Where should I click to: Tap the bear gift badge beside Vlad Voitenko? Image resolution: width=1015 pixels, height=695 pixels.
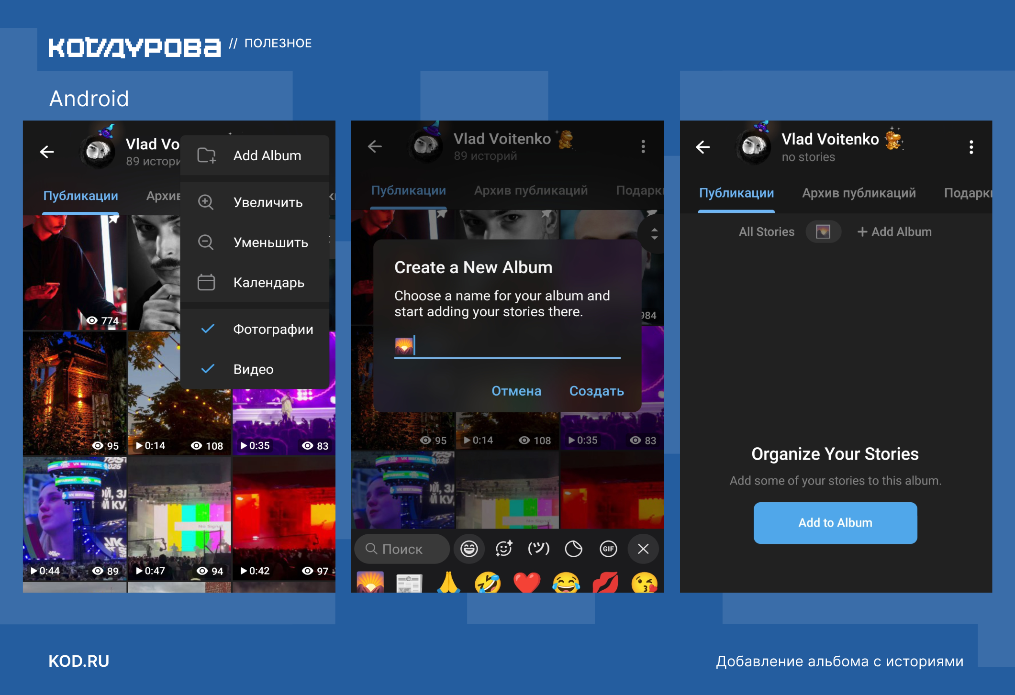893,139
